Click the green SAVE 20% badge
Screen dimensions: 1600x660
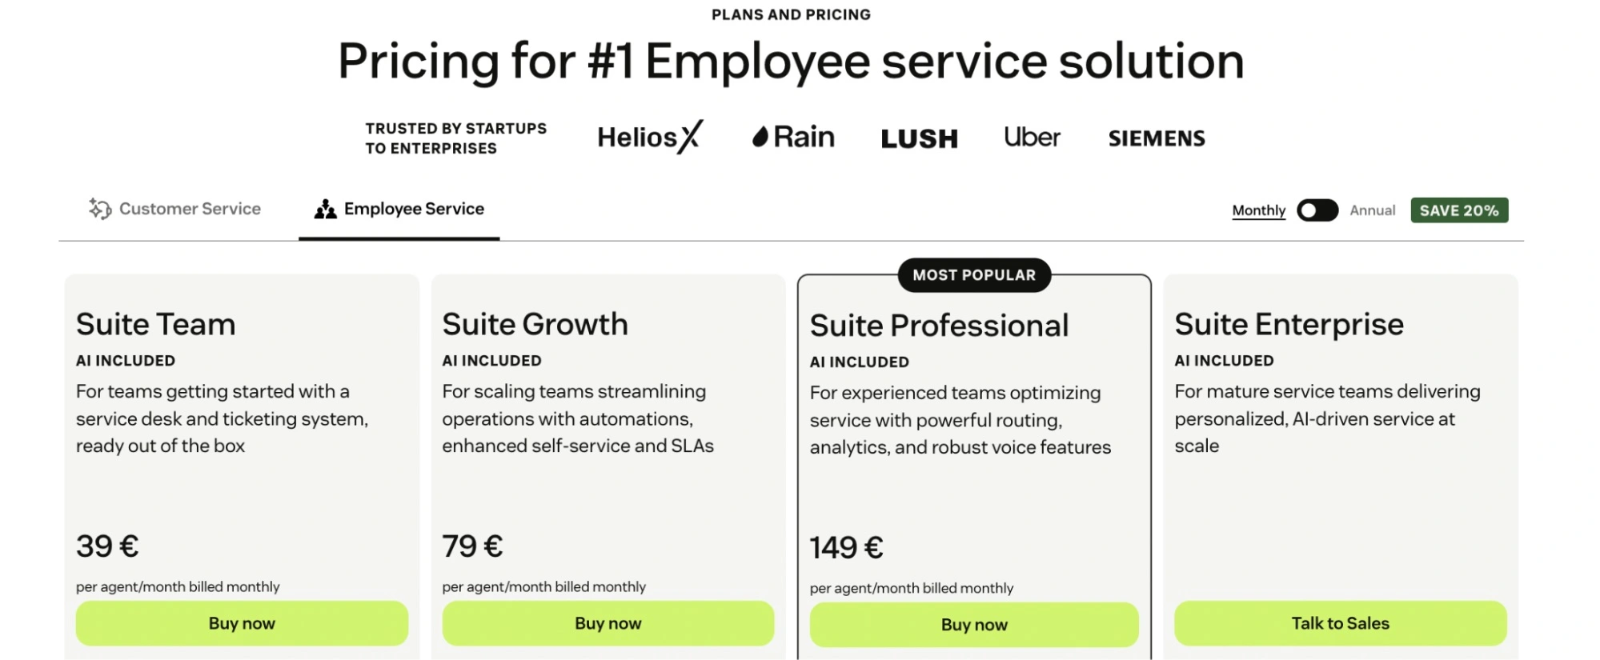coord(1459,210)
